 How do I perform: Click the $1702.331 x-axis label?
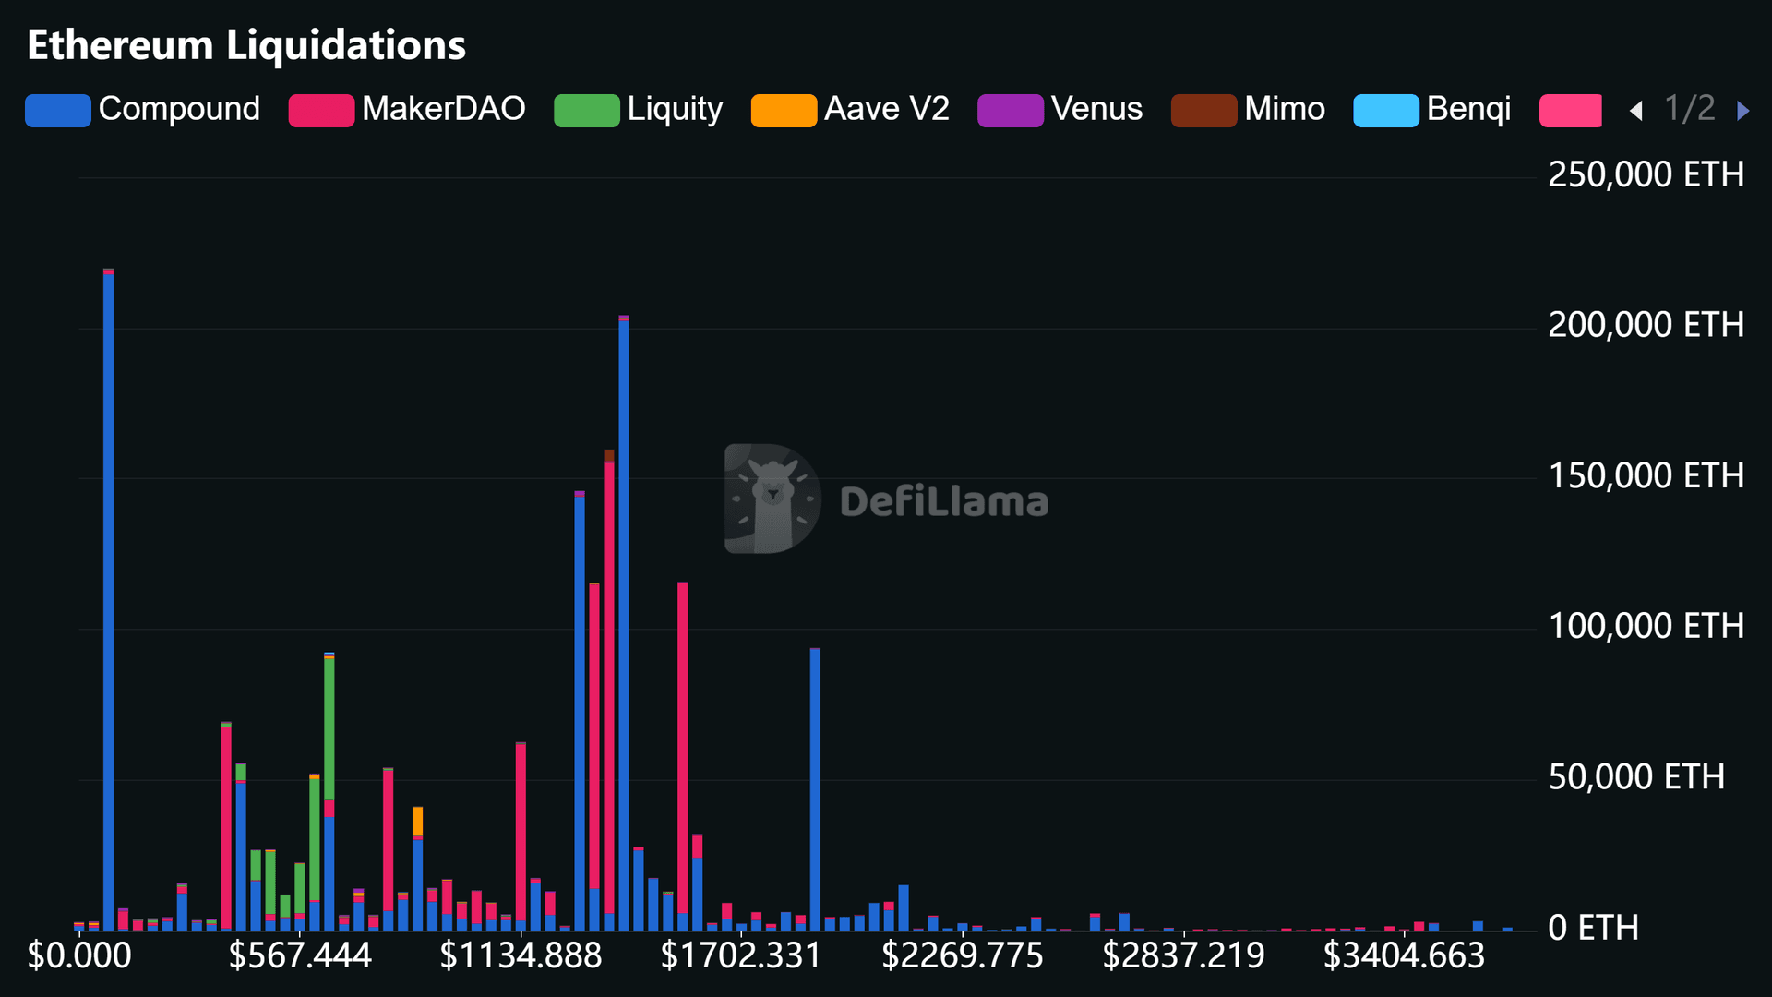pyautogui.click(x=740, y=955)
